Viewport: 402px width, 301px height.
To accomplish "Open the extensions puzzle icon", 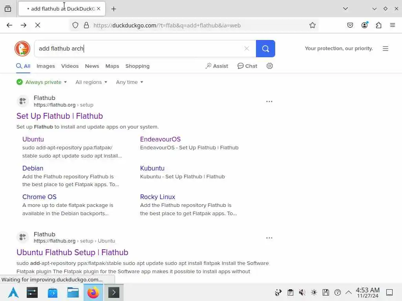I will [x=378, y=25].
